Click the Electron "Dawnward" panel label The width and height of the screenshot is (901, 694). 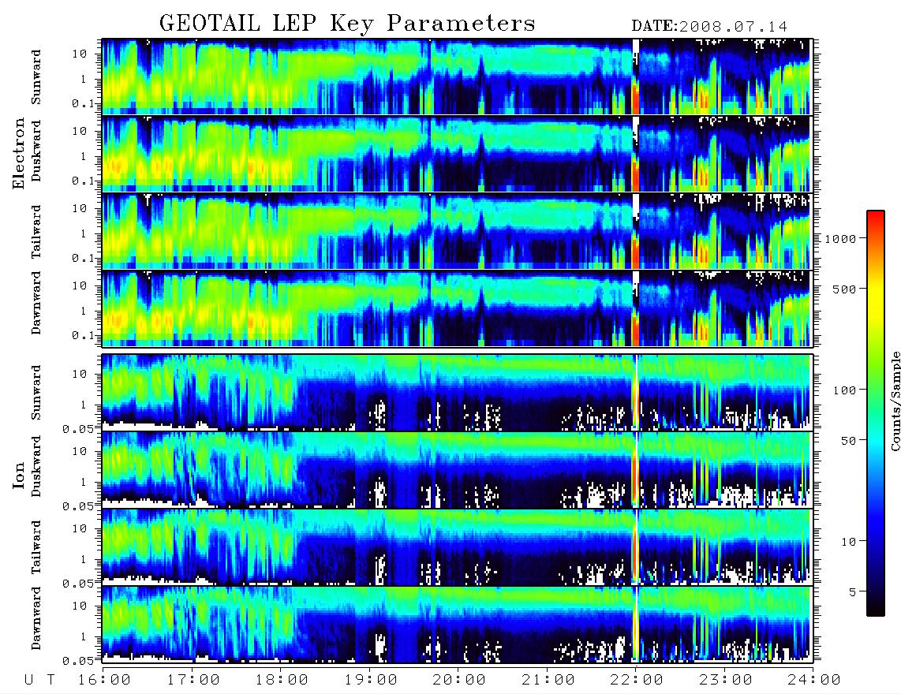tap(36, 304)
